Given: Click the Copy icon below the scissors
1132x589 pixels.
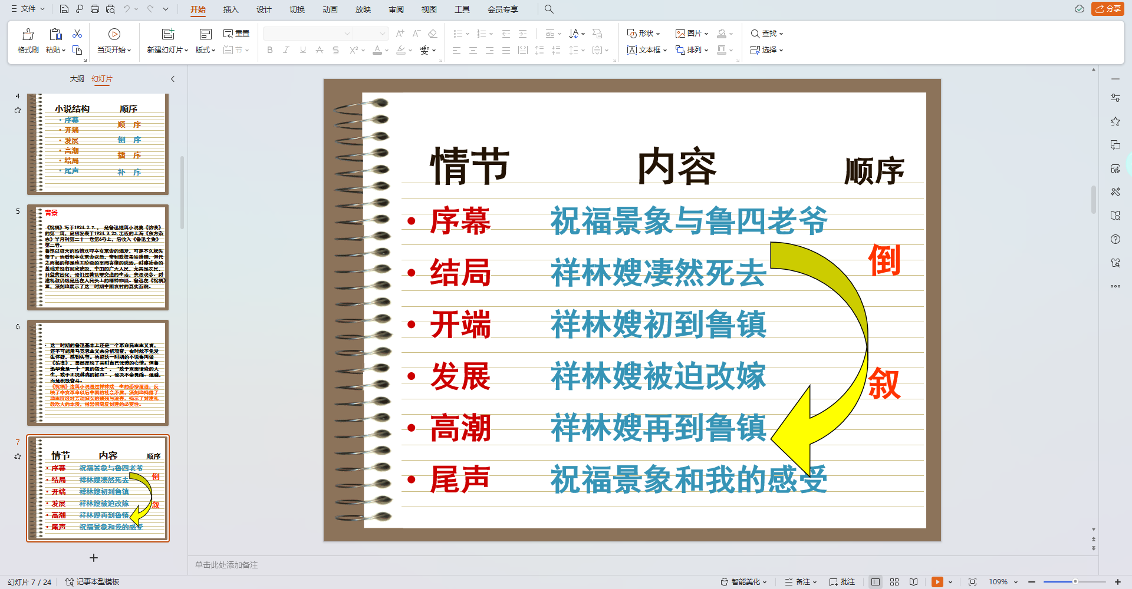Looking at the screenshot, I should pyautogui.click(x=77, y=50).
